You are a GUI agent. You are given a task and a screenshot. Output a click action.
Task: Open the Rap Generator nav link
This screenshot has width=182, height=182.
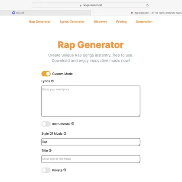pos(40,22)
